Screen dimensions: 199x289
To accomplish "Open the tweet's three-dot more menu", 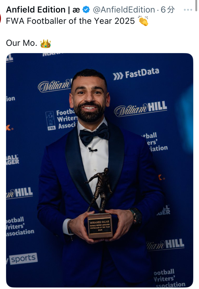I will click(188, 10).
